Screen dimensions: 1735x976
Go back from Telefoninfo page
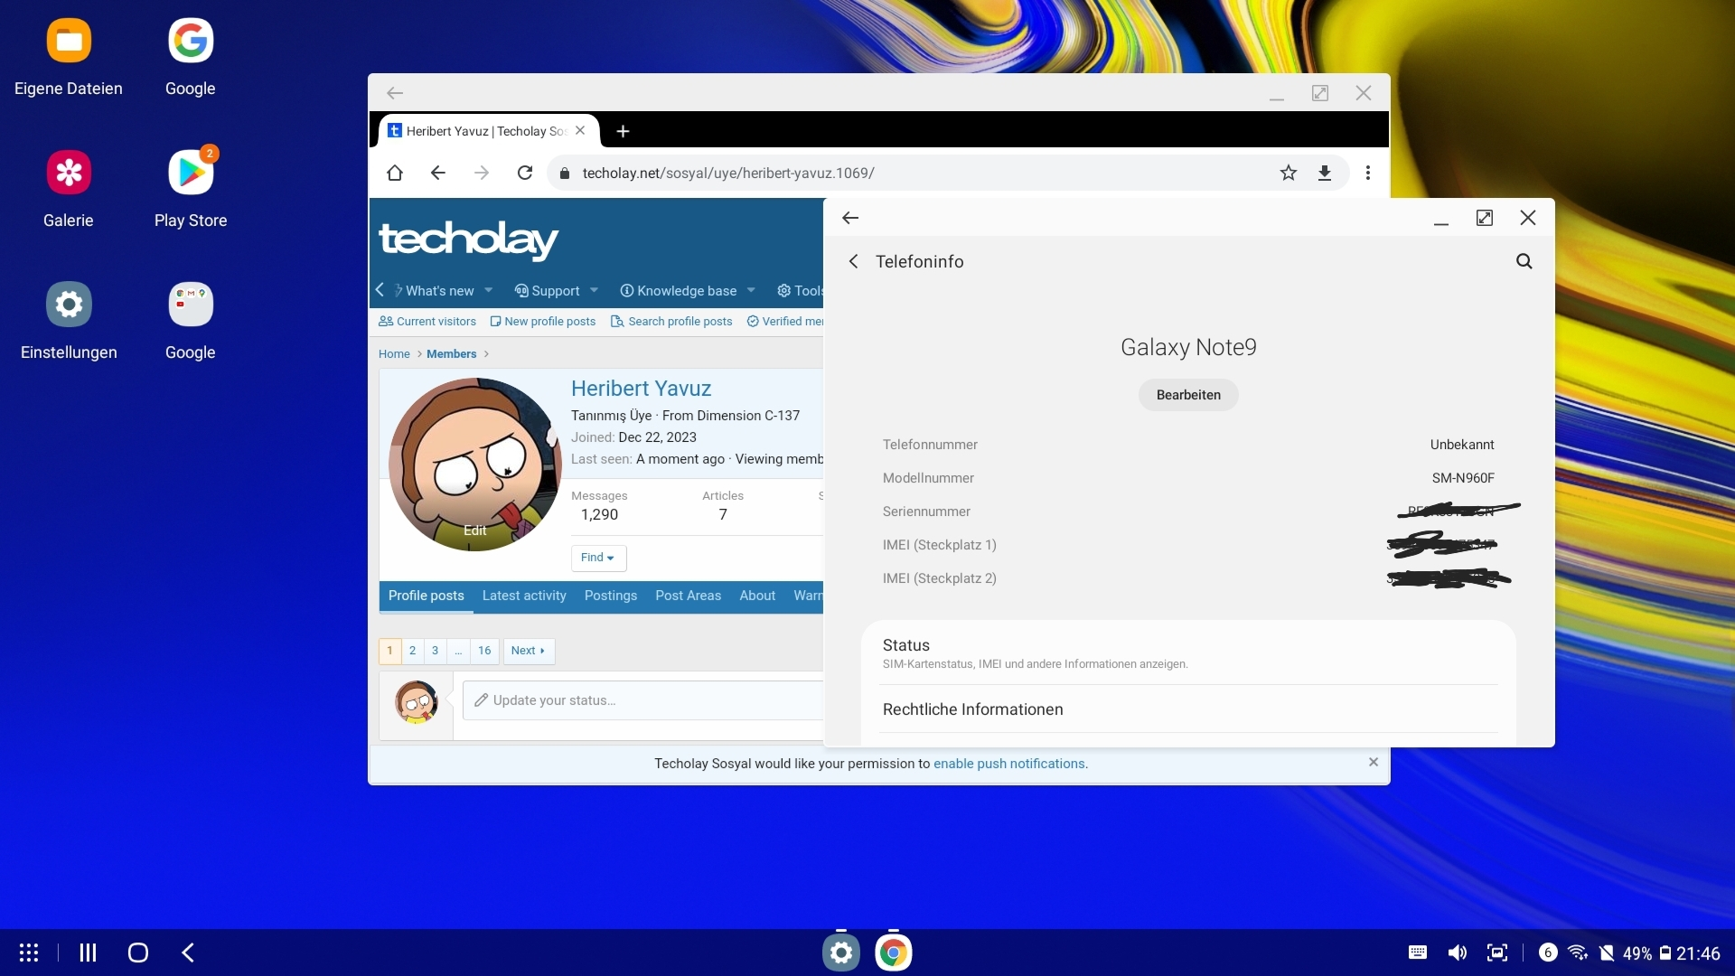[853, 261]
